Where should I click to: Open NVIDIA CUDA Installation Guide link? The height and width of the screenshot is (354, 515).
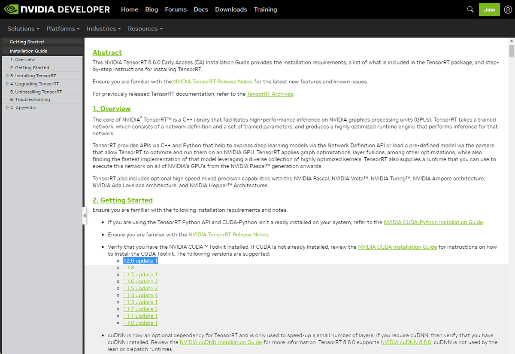pyautogui.click(x=397, y=247)
